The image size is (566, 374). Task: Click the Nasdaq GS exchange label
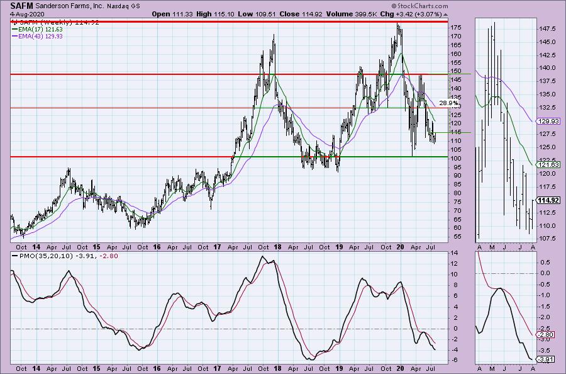pyautogui.click(x=123, y=6)
